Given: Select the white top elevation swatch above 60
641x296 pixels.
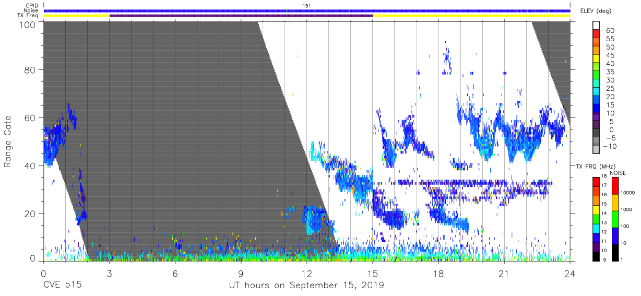Looking at the screenshot, I should [596, 25].
